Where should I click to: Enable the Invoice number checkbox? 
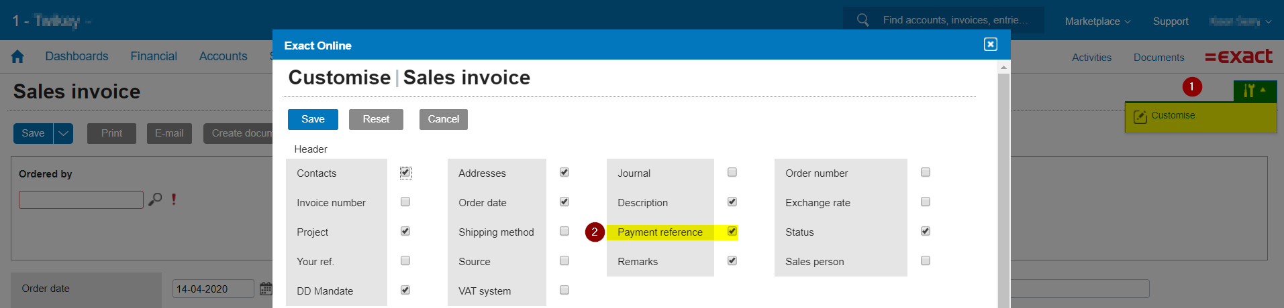coord(405,202)
